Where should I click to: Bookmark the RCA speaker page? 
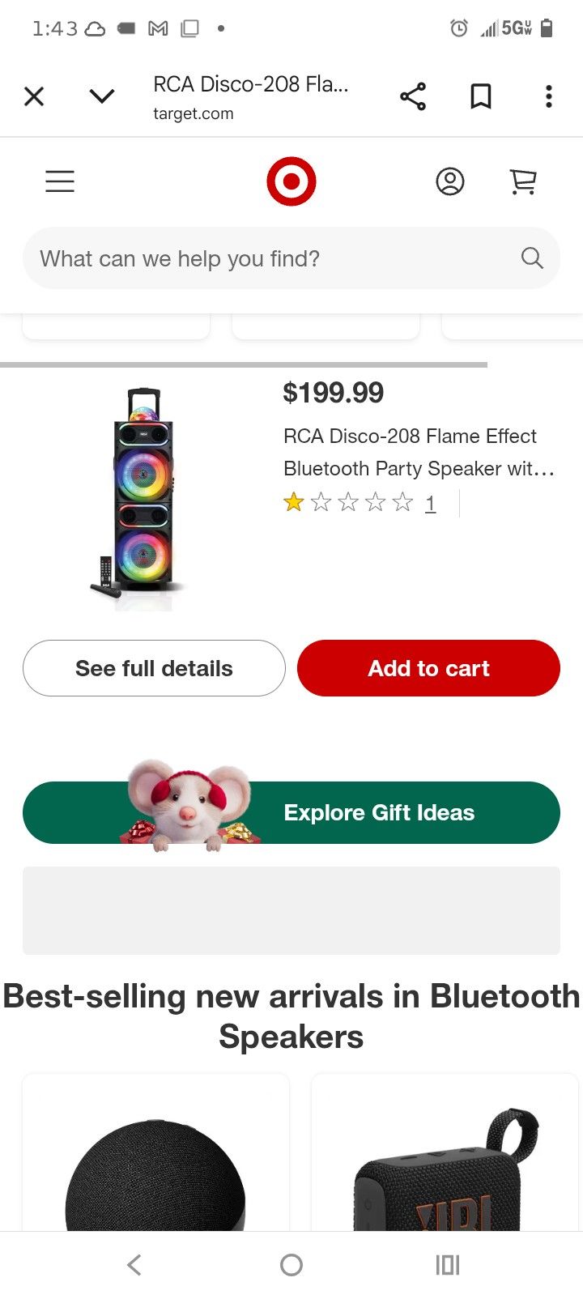pyautogui.click(x=479, y=96)
